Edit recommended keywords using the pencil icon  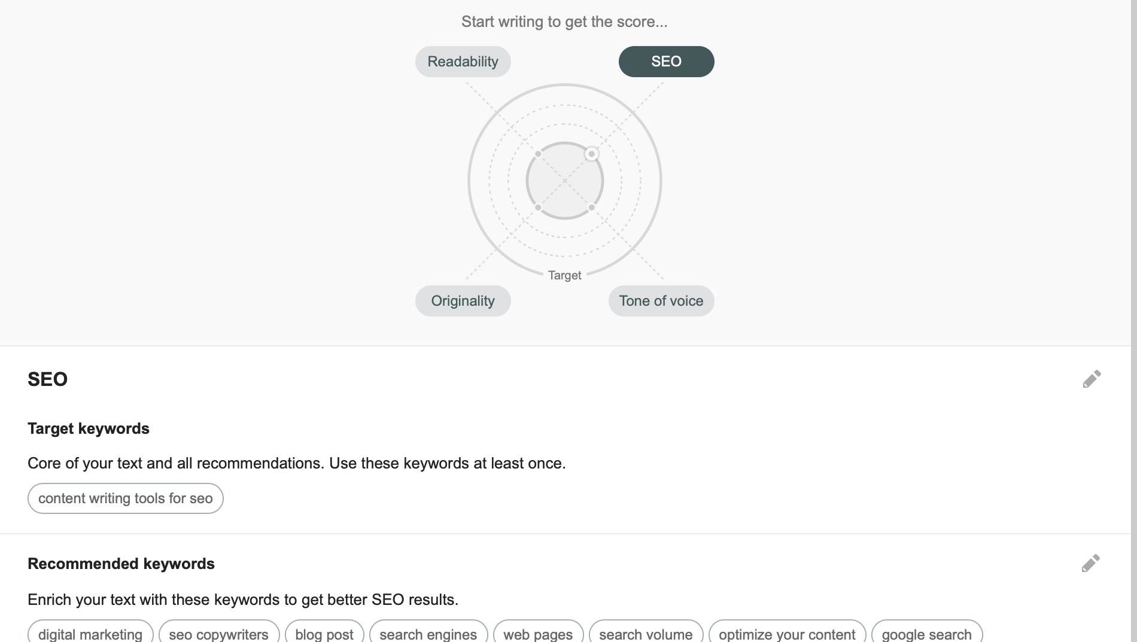[x=1090, y=563]
